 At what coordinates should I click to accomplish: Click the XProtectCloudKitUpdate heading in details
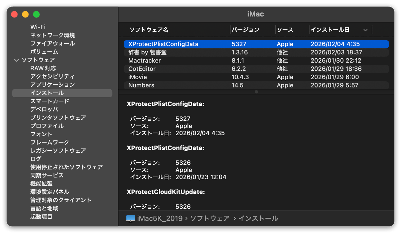166,192
